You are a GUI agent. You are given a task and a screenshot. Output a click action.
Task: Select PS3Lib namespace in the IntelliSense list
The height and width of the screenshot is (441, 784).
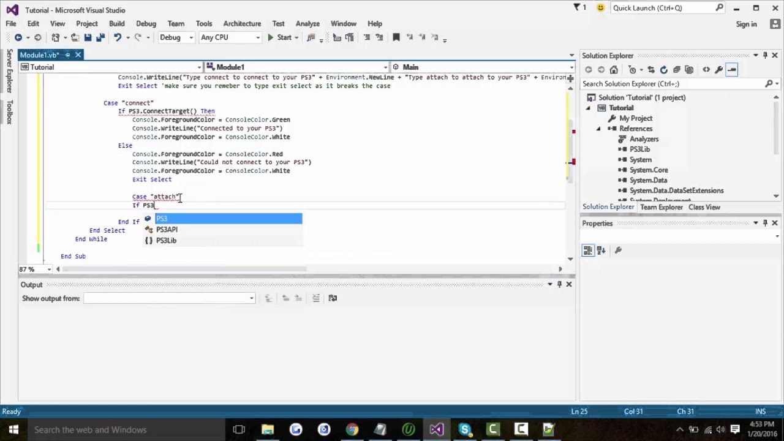click(222, 241)
